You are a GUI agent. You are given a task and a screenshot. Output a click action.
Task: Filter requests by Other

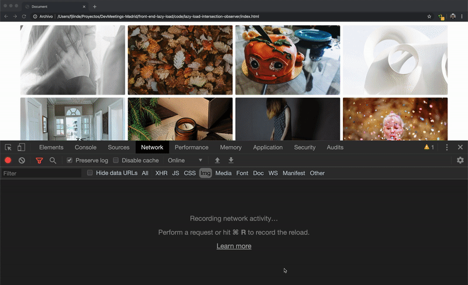[317, 173]
